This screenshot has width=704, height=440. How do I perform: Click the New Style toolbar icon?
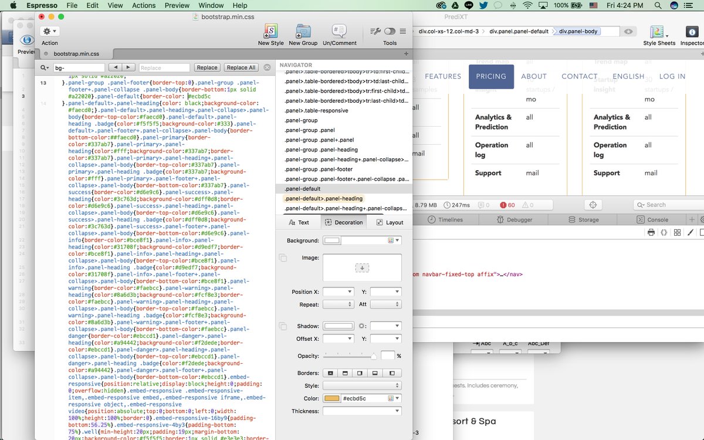coord(271,31)
